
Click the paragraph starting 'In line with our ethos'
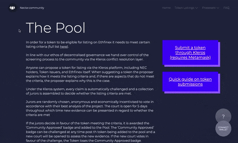(87, 57)
